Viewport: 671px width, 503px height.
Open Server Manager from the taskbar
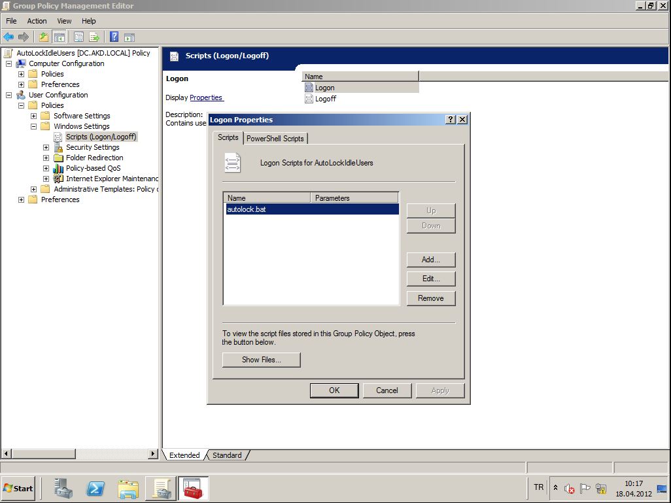63,489
